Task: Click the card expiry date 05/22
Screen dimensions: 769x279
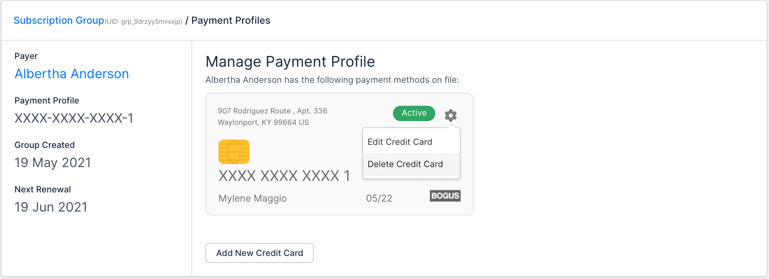Action: [x=379, y=198]
